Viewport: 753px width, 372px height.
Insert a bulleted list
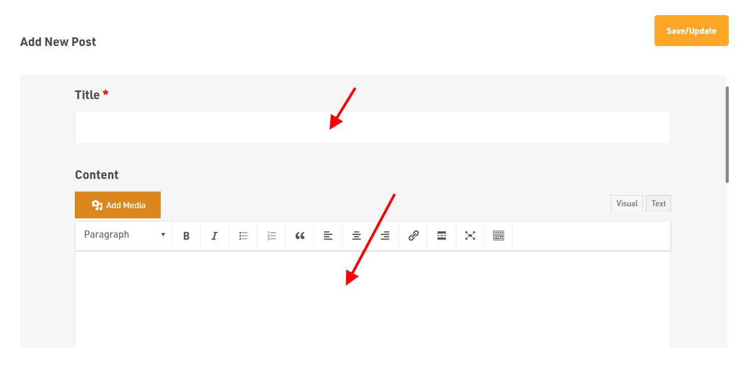point(243,236)
